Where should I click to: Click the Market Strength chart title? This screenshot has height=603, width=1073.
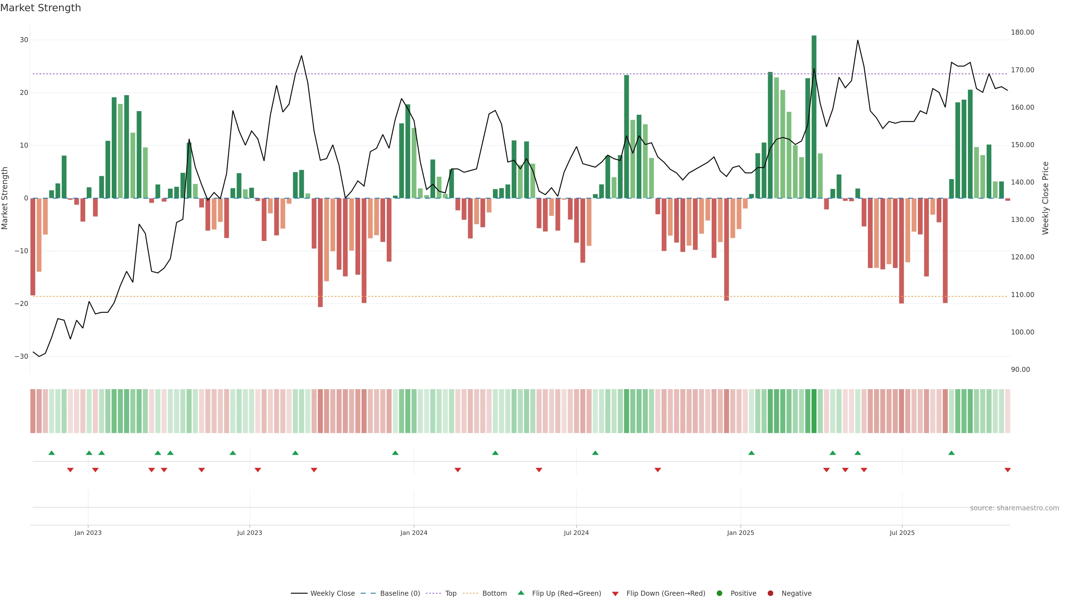point(41,8)
